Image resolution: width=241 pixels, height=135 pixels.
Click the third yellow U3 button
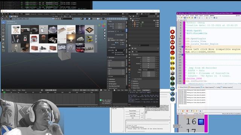pos(172,68)
